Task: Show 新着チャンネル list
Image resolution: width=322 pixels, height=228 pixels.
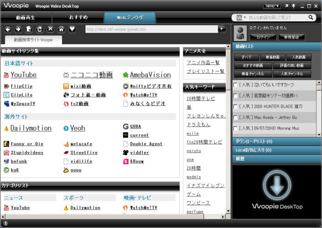Action: tap(253, 74)
